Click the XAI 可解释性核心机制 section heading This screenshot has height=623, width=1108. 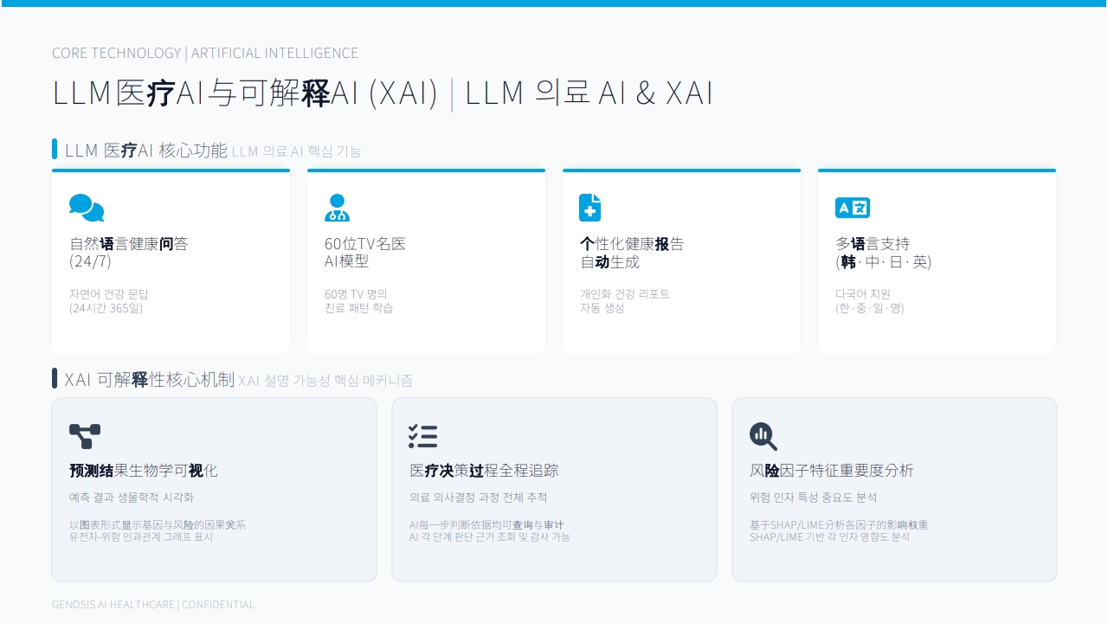point(150,379)
